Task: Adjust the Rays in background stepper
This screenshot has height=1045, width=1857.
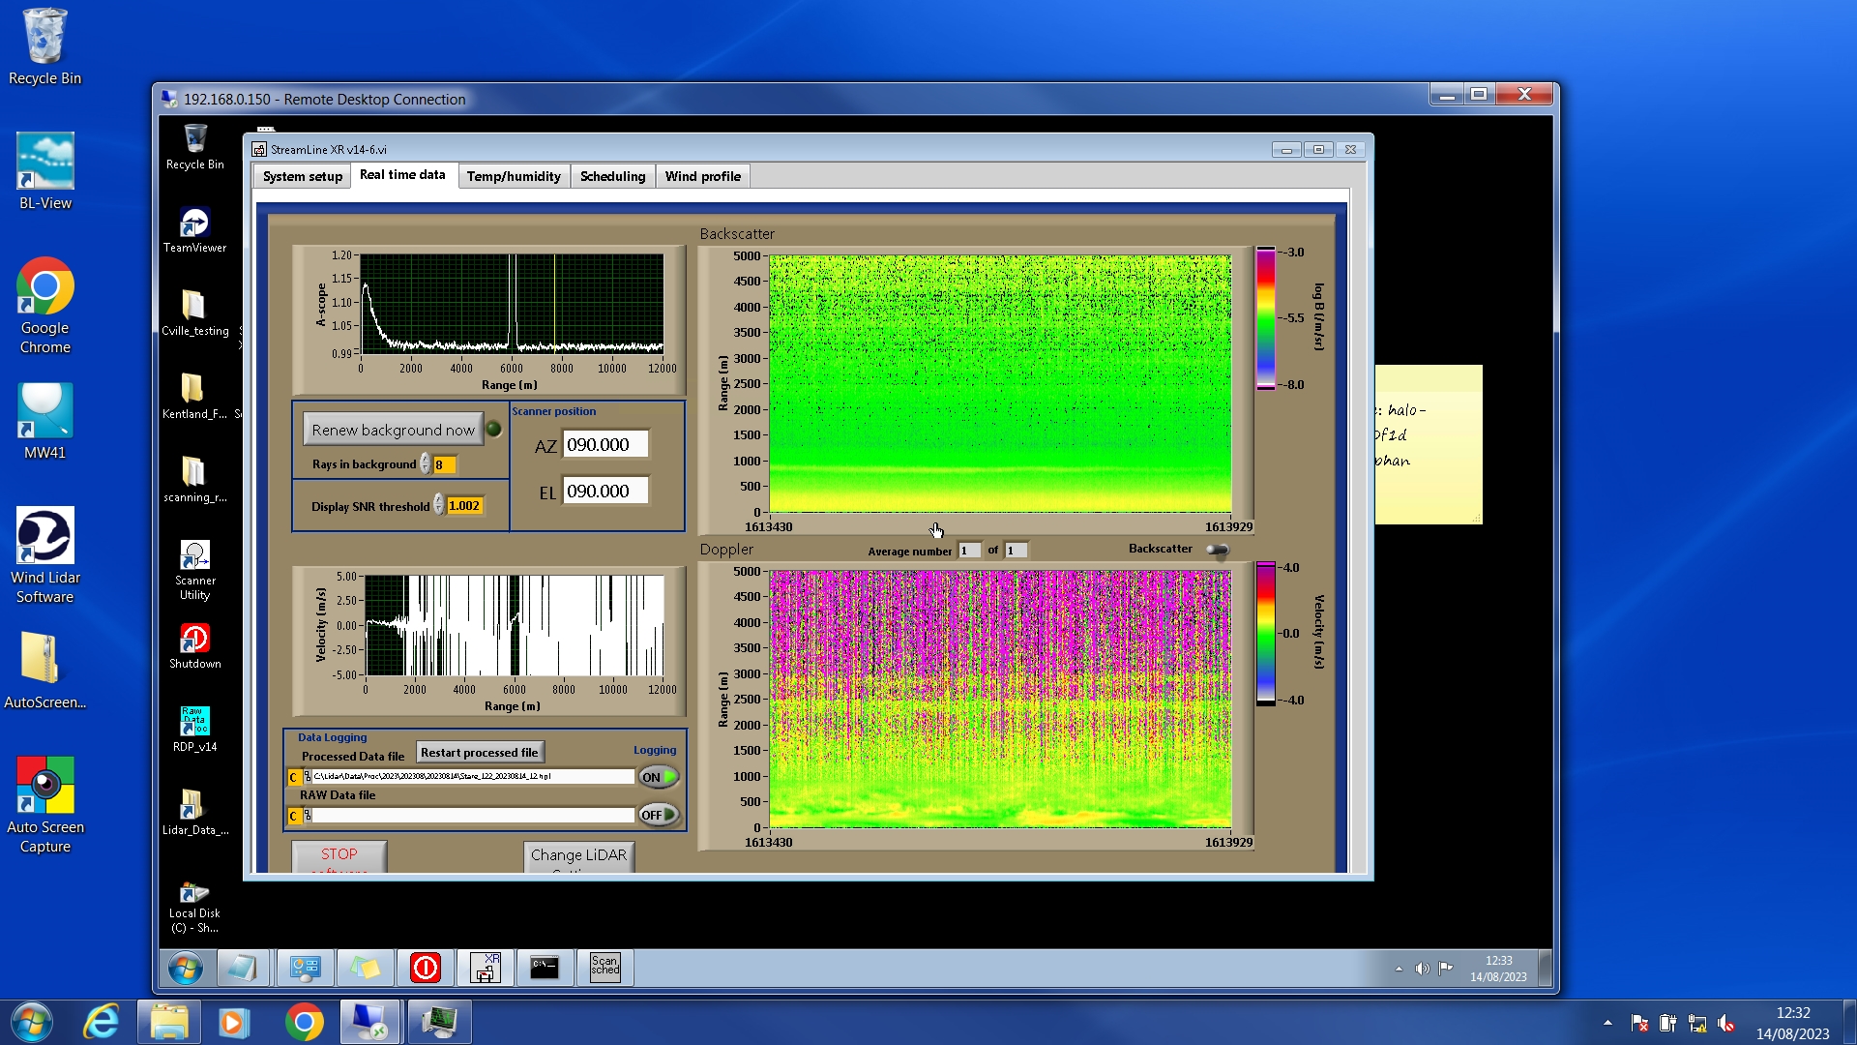Action: pos(426,464)
